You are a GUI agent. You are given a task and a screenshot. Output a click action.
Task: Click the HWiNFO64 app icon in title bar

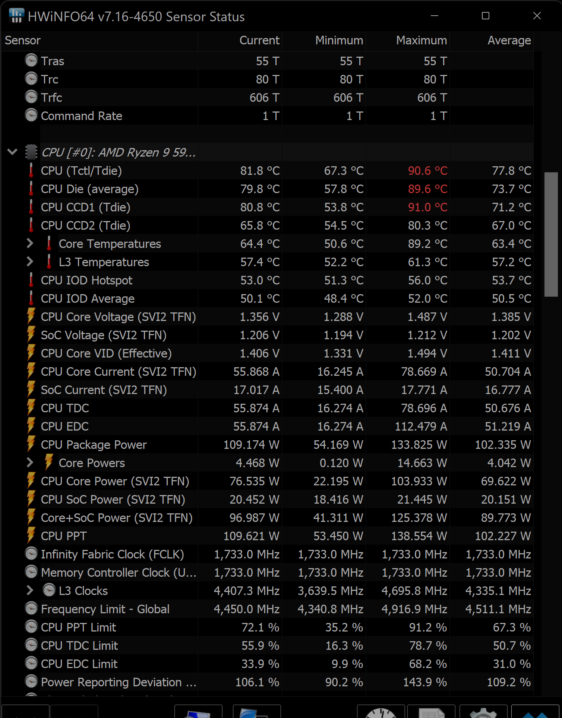pos(16,16)
